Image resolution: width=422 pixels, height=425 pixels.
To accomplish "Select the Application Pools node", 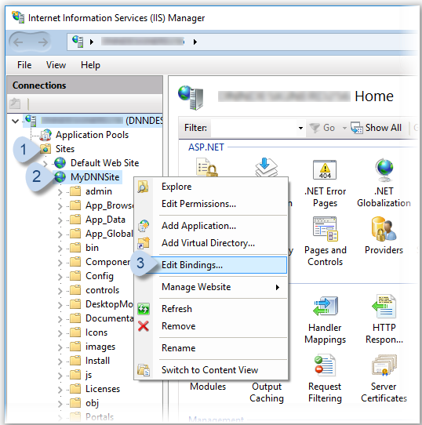I will [92, 135].
